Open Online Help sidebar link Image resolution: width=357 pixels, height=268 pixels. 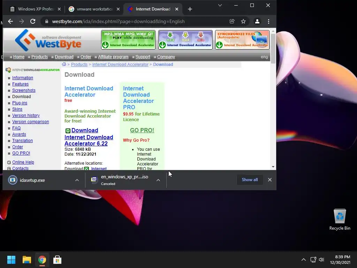click(x=23, y=162)
